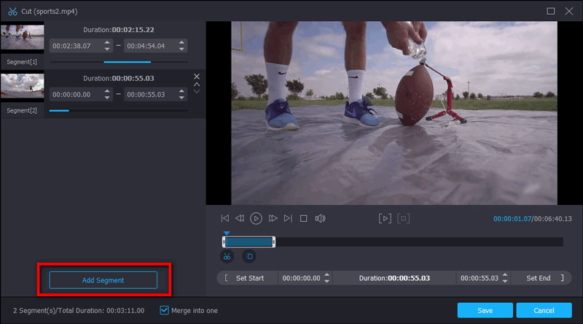Mute audio with the speaker icon
The height and width of the screenshot is (324, 583).
click(320, 218)
